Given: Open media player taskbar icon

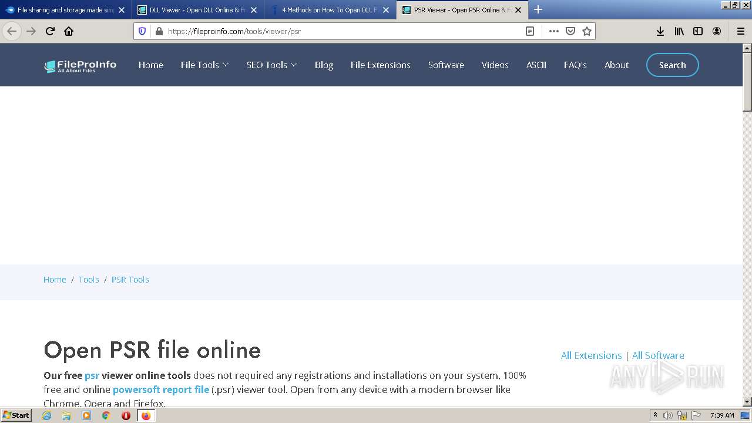Looking at the screenshot, I should coord(86,415).
